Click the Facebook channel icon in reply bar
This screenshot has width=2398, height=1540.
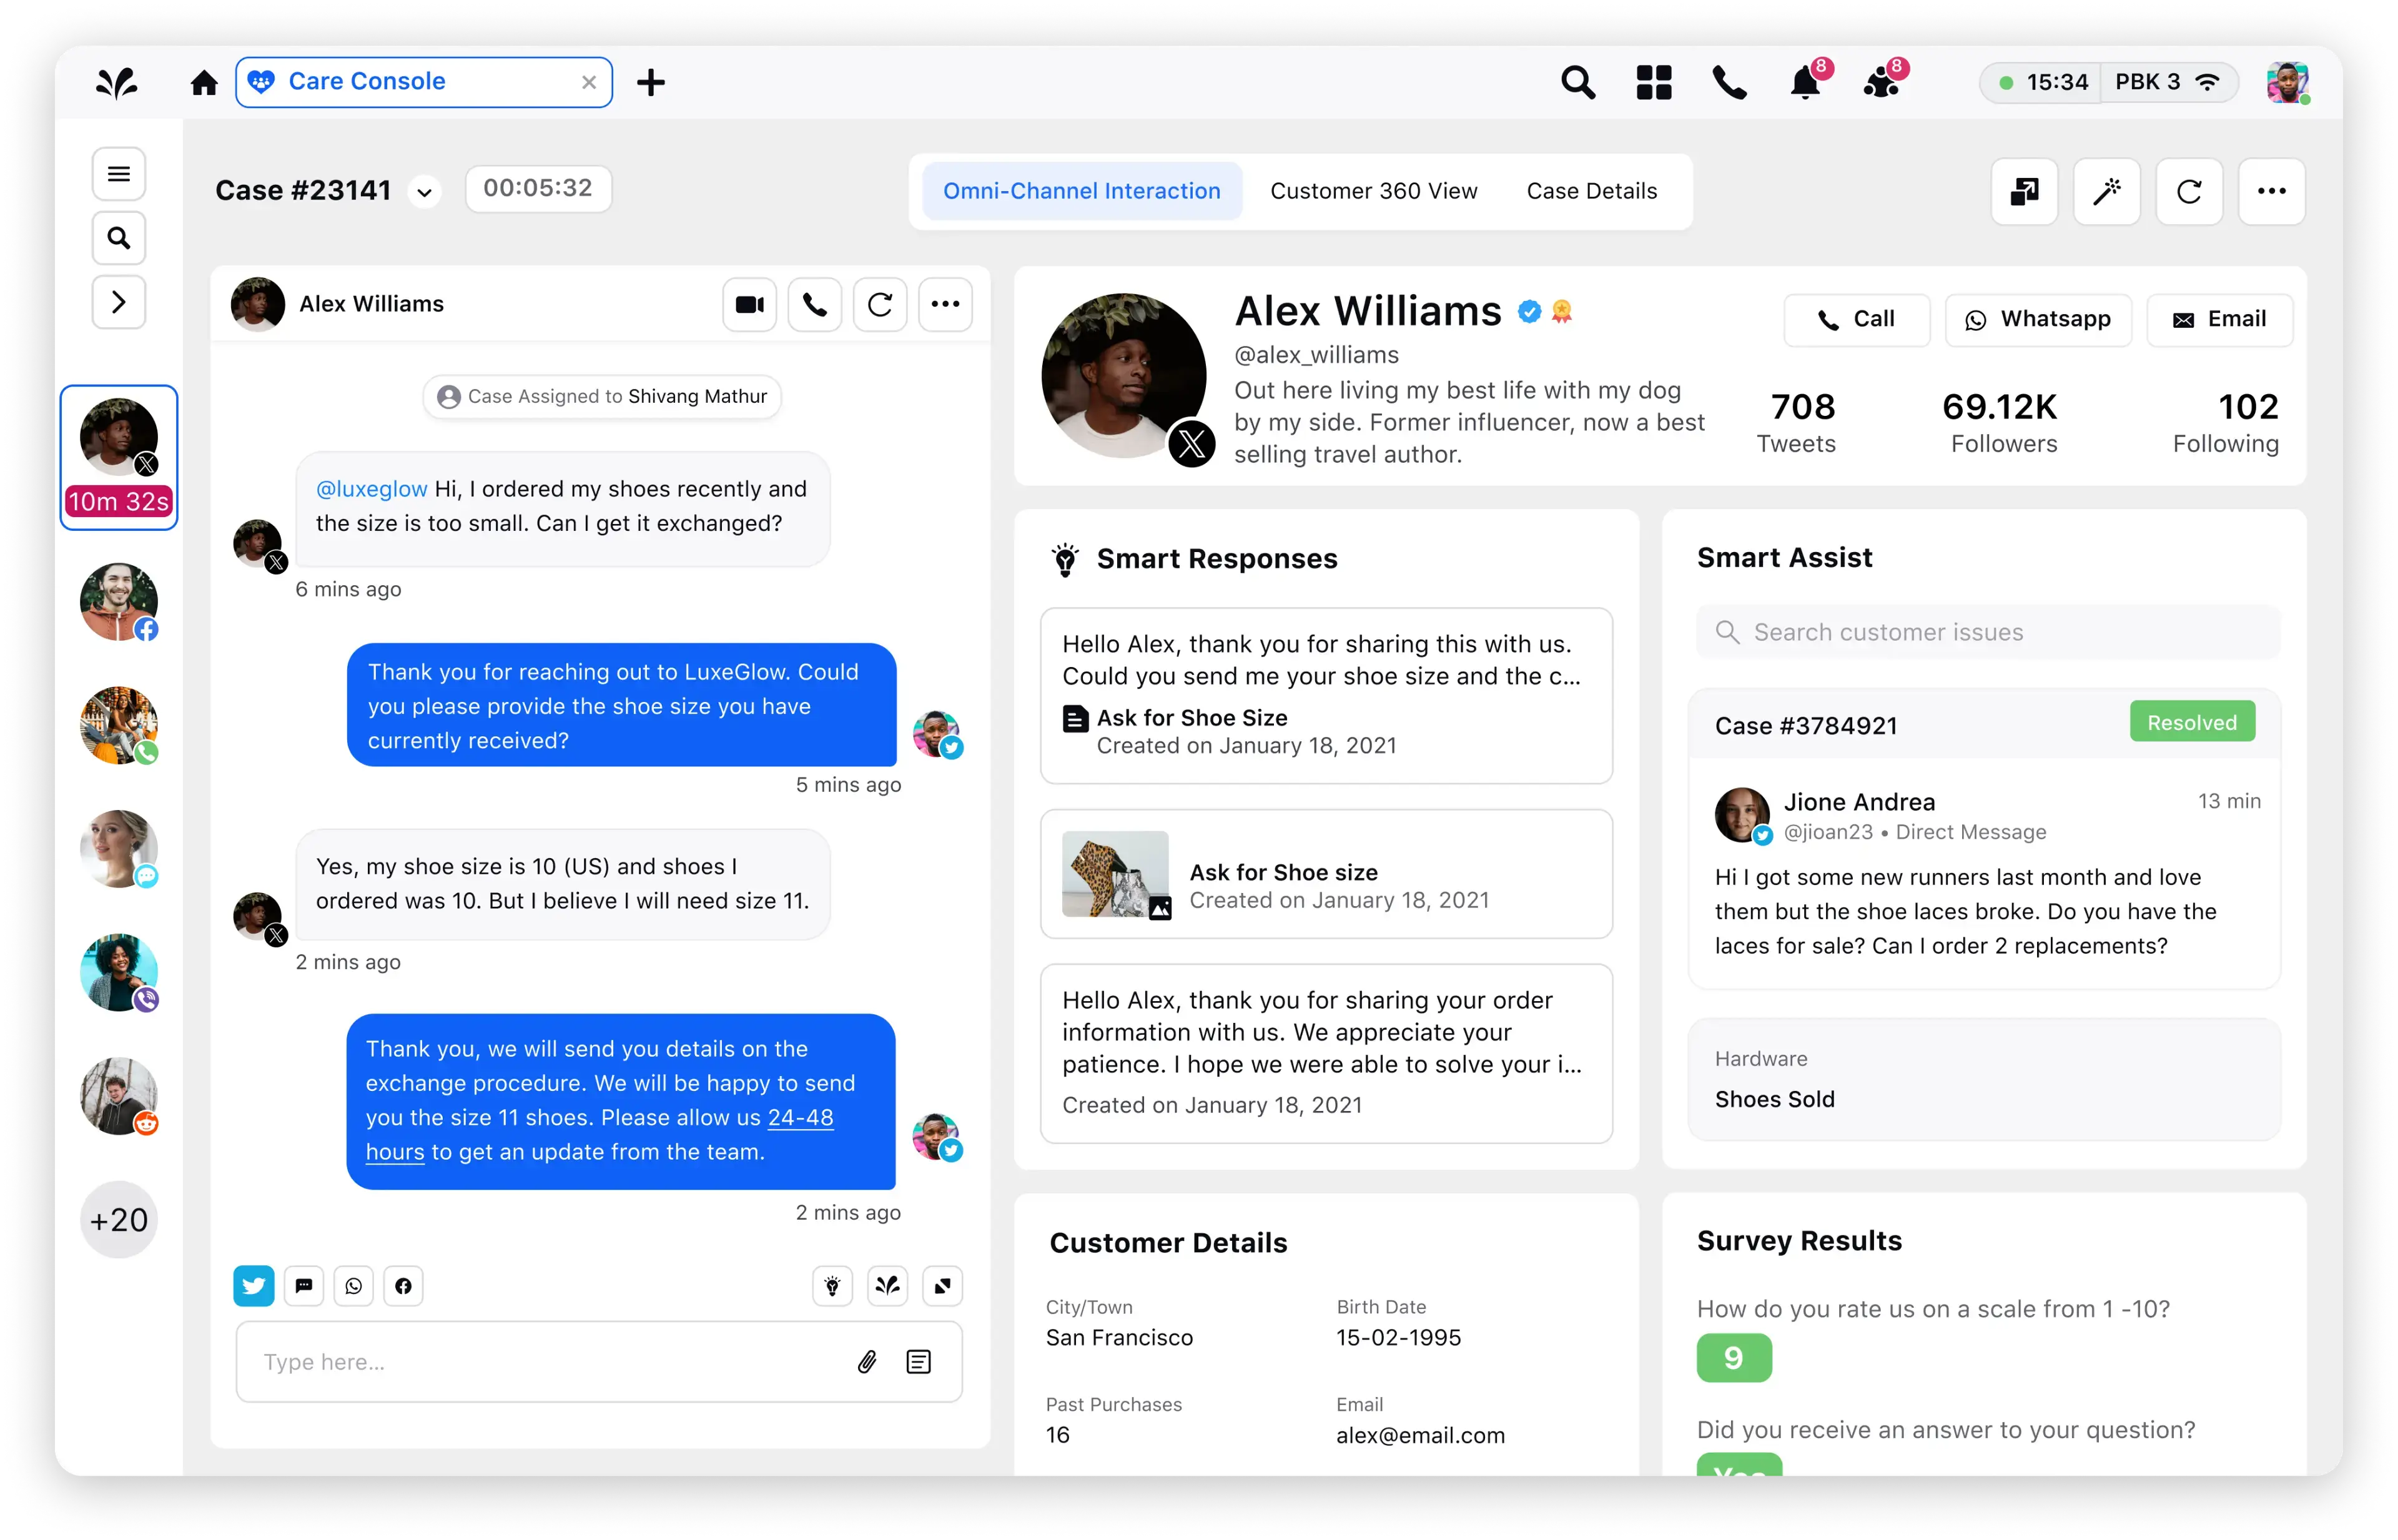point(404,1285)
